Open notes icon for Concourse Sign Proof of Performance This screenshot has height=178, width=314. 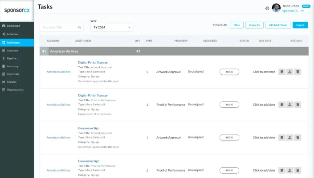pos(282,170)
